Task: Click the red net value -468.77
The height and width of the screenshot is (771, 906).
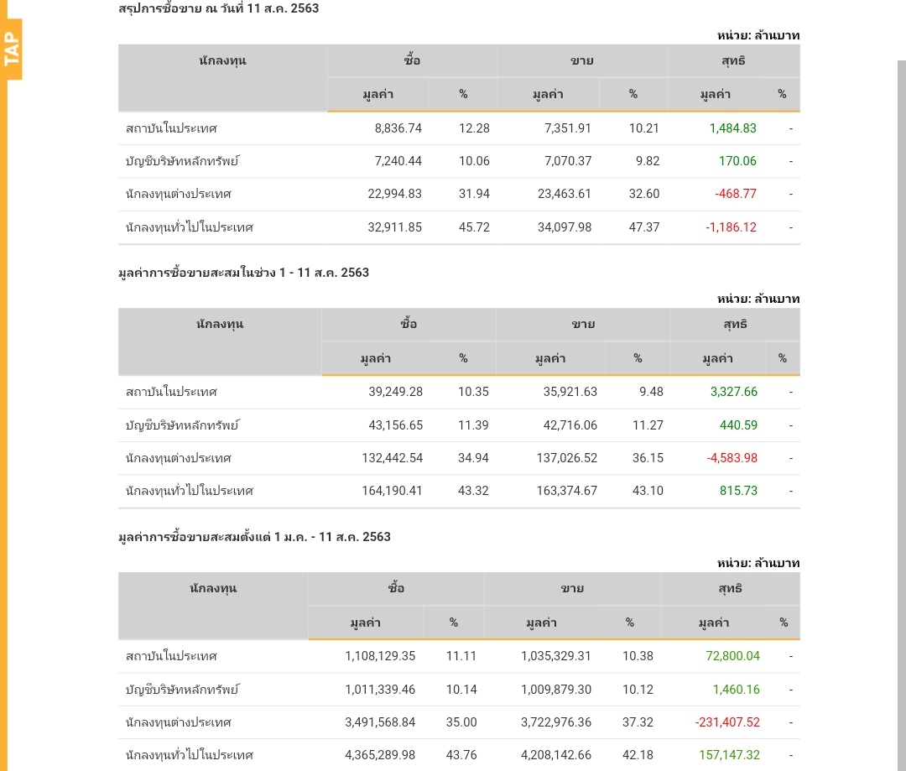Action: click(736, 194)
